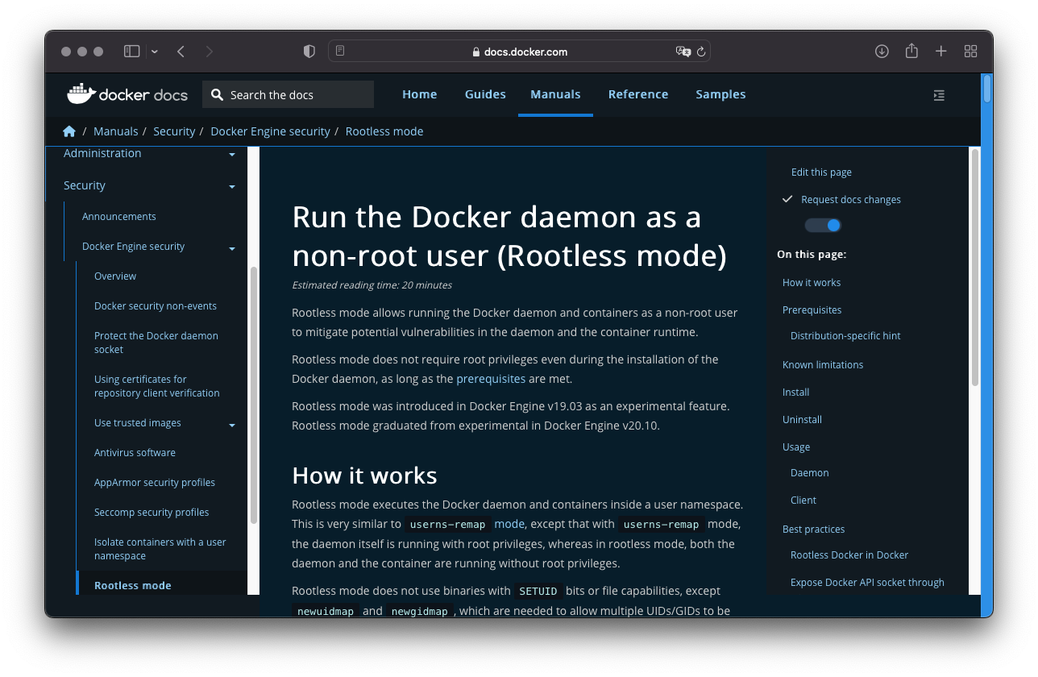
Task: Switch to the Reference tab
Action: pos(638,93)
